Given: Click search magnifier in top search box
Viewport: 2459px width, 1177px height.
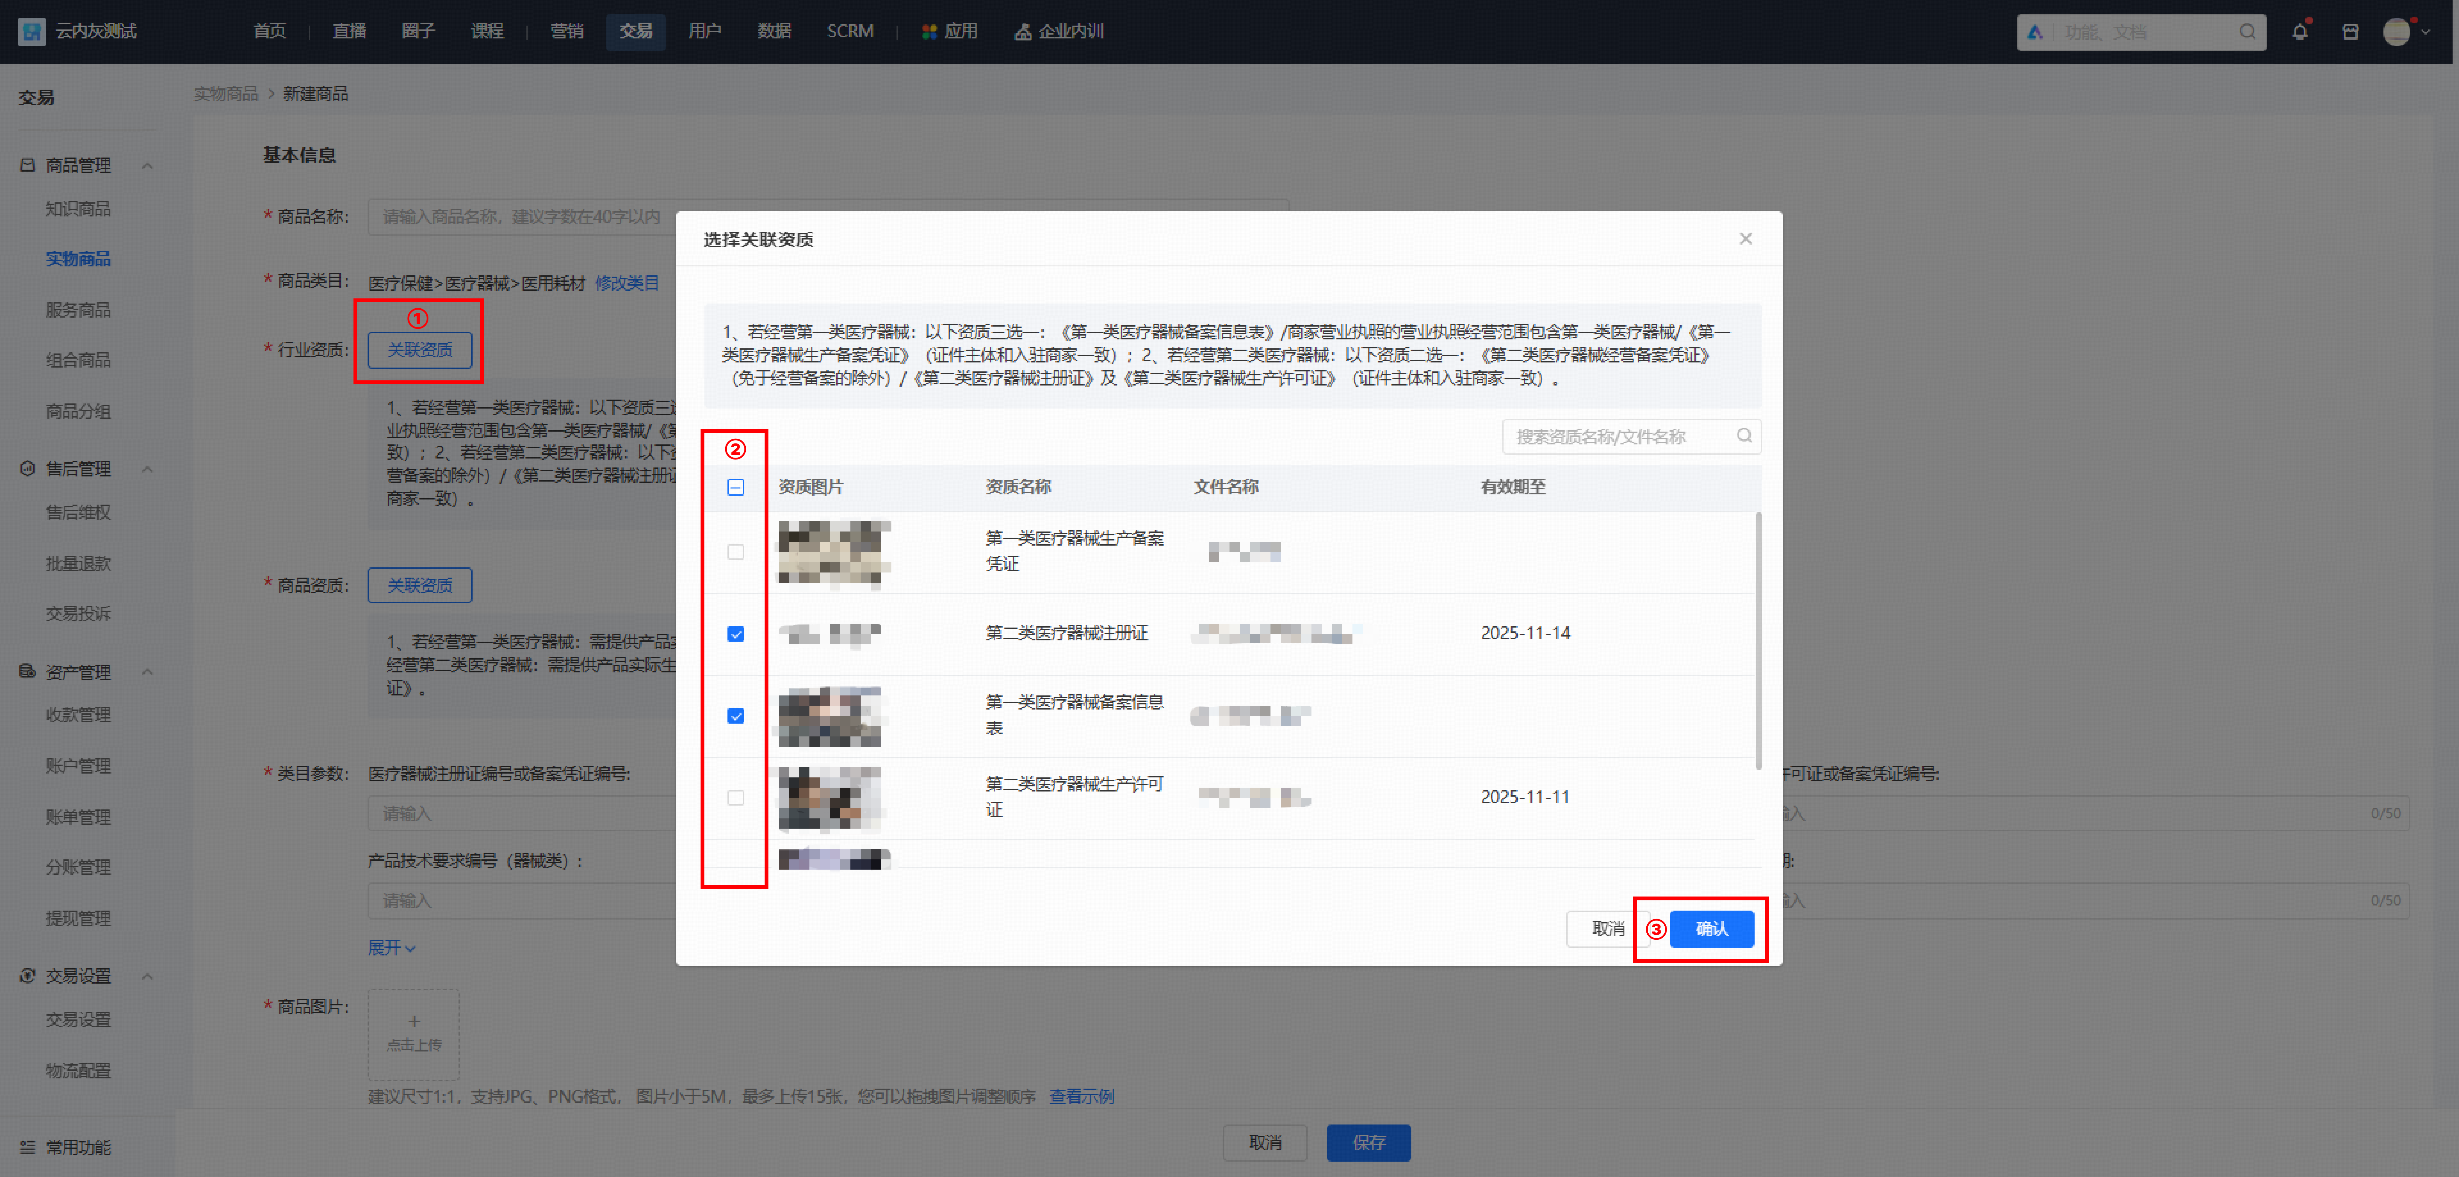Looking at the screenshot, I should click(2247, 31).
